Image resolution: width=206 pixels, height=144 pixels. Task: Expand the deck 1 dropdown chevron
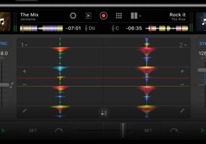pos(24,45)
